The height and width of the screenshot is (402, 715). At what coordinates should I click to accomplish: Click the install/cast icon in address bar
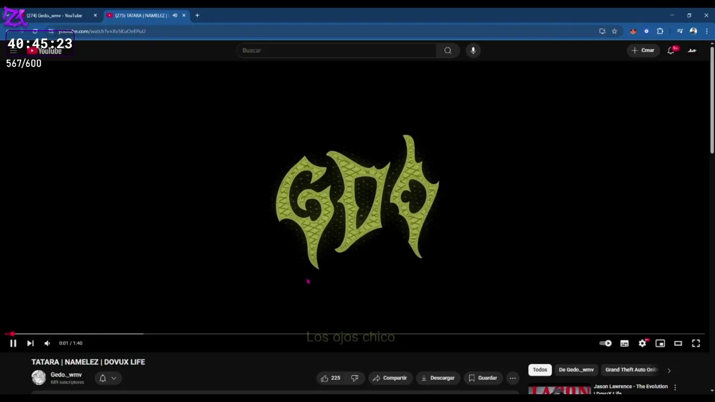602,31
